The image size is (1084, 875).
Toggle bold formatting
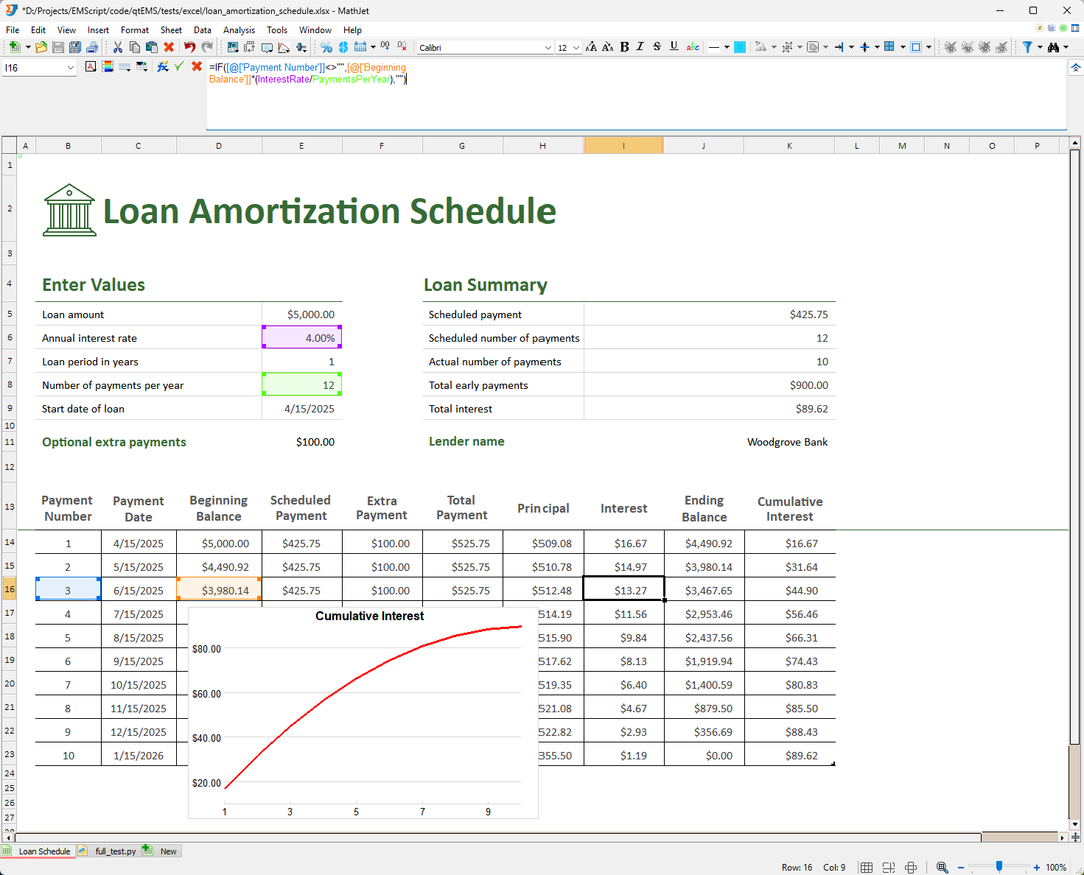click(624, 47)
